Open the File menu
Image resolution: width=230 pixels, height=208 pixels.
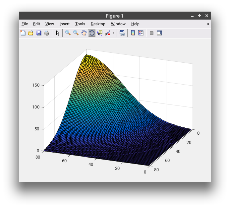click(25, 24)
